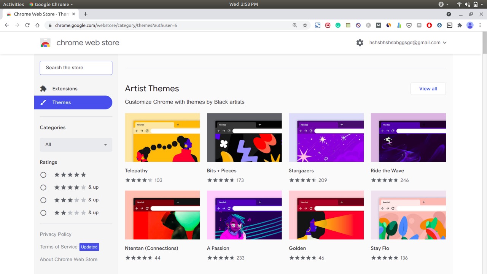Open the dark M extension icon
The width and height of the screenshot is (487, 274).
[x=379, y=25]
